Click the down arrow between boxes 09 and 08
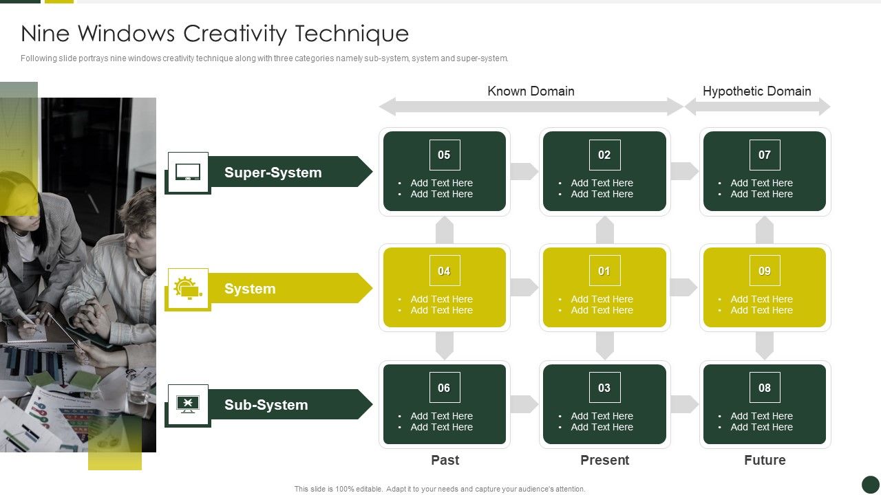 [x=765, y=346]
